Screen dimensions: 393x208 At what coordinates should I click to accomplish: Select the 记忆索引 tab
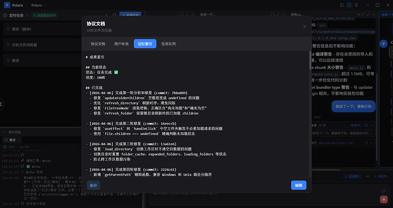[x=145, y=44]
